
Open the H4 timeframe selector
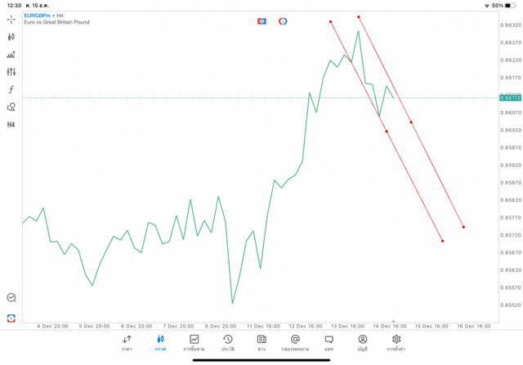[x=11, y=125]
